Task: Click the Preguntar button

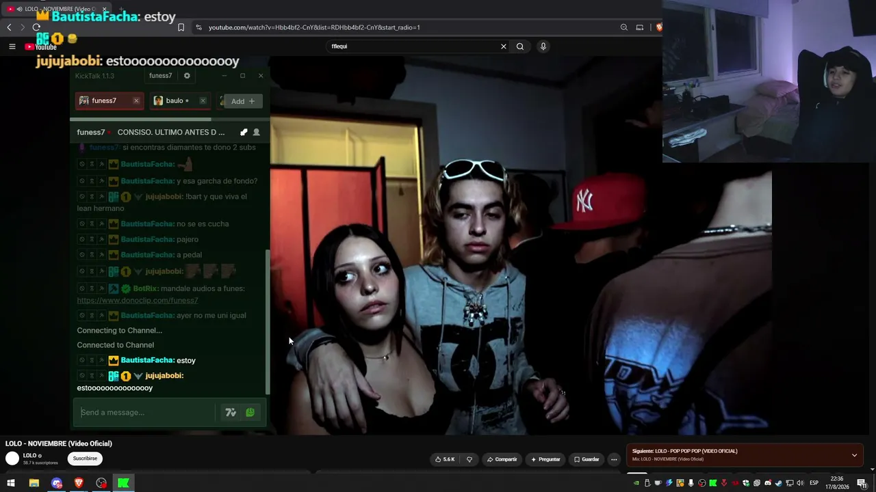Action: point(545,459)
